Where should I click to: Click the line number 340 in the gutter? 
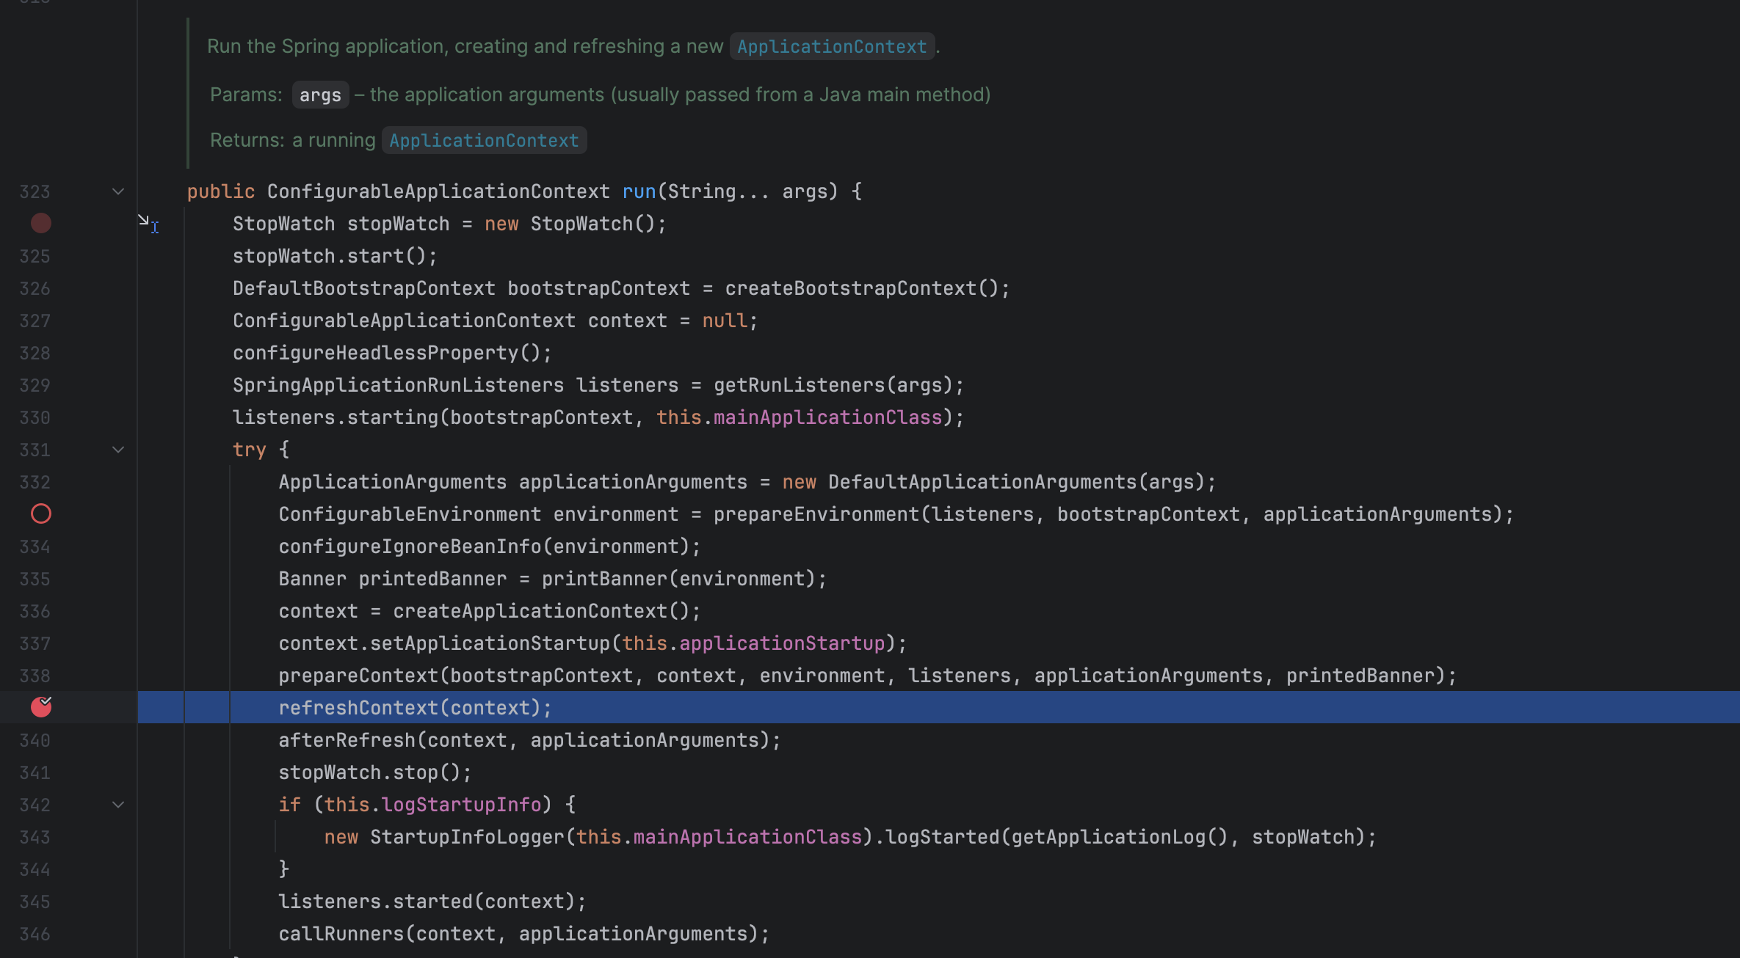pyautogui.click(x=35, y=740)
